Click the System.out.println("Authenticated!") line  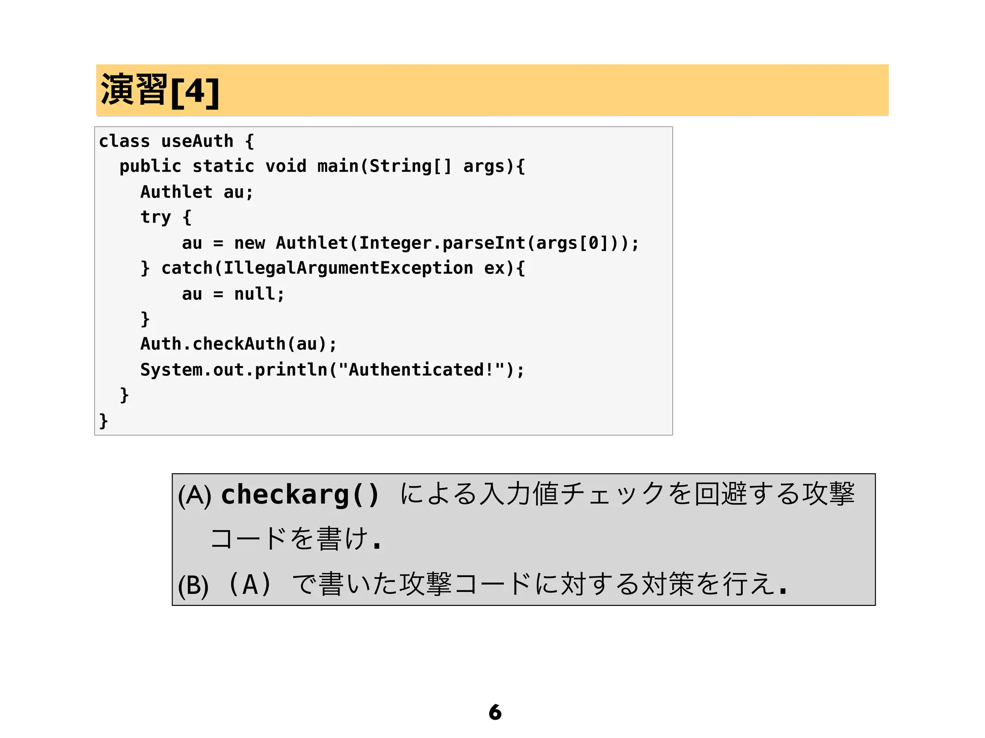pos(332,369)
